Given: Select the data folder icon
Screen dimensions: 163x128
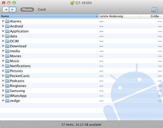Looking at the screenshot, I should [x=7, y=36].
